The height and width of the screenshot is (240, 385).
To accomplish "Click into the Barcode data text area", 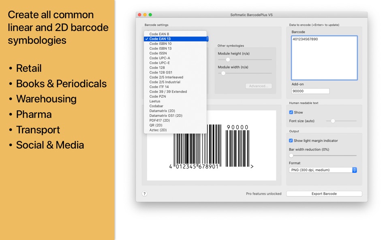I will 324,58.
